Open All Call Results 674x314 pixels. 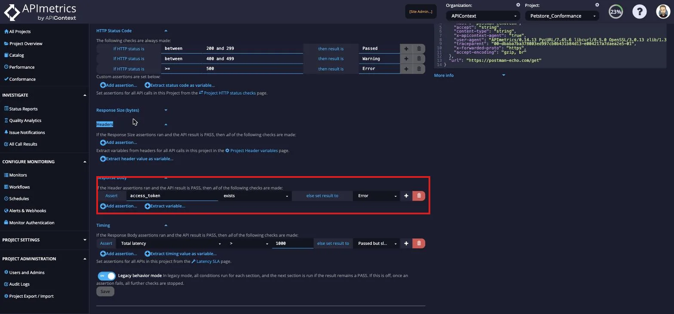pos(21,144)
